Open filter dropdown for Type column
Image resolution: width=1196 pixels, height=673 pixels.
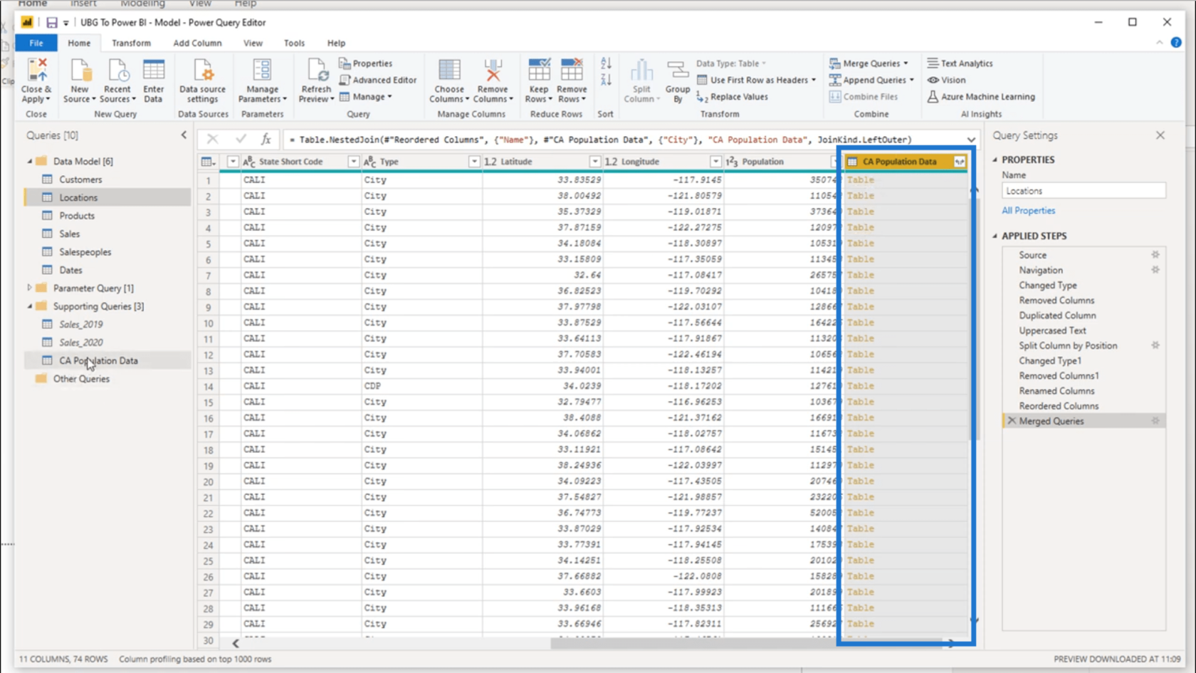(473, 162)
